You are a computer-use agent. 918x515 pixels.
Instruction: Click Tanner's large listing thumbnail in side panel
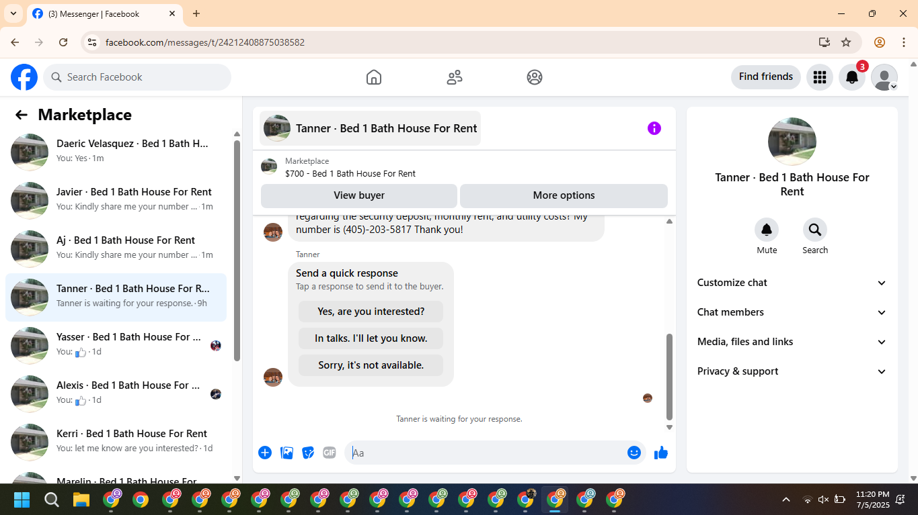pyautogui.click(x=792, y=142)
